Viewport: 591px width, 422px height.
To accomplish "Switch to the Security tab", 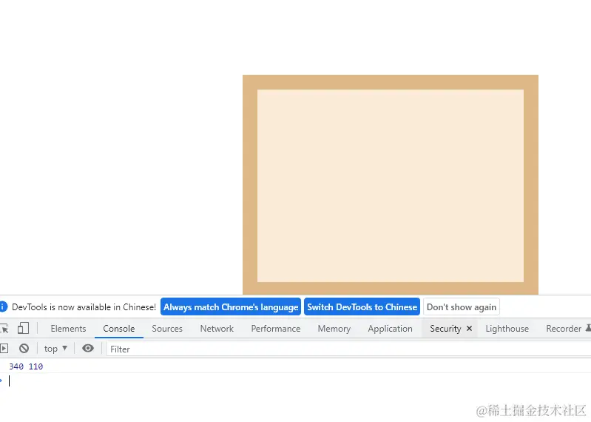I will (445, 329).
